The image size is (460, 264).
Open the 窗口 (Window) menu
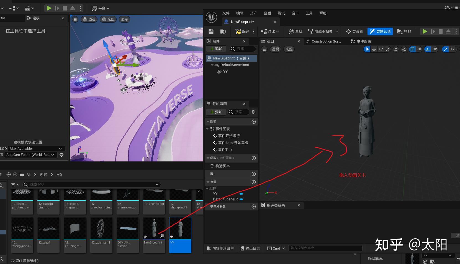(295, 13)
